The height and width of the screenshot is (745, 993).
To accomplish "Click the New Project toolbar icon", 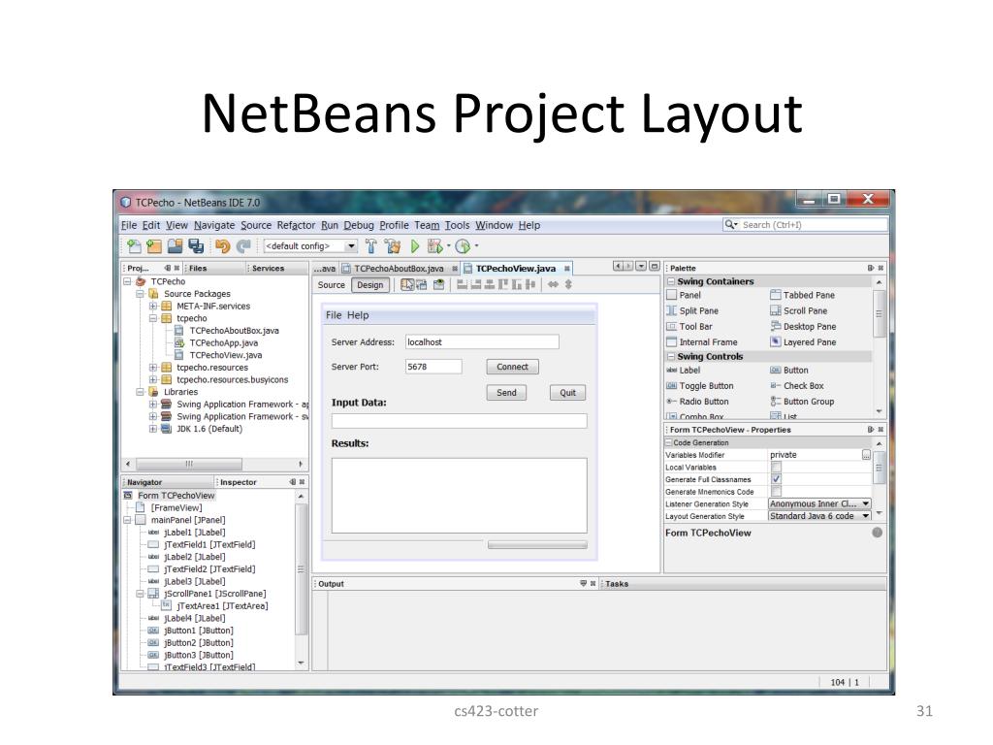I will [x=154, y=246].
